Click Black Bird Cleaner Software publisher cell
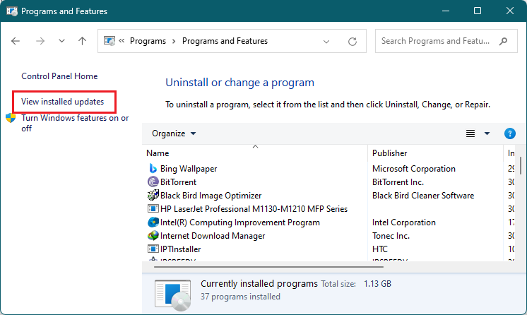Viewport: 527px width, 315px height. coord(423,196)
